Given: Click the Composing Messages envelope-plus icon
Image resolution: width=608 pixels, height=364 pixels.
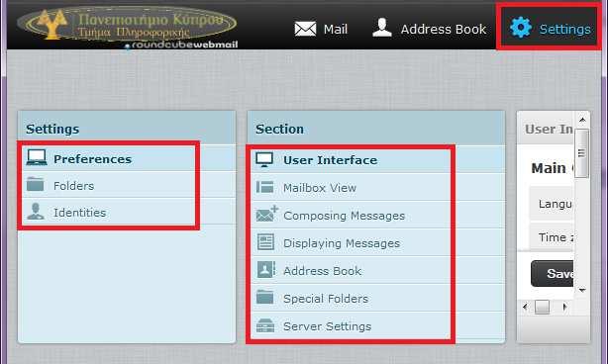Looking at the screenshot, I should click(x=267, y=214).
